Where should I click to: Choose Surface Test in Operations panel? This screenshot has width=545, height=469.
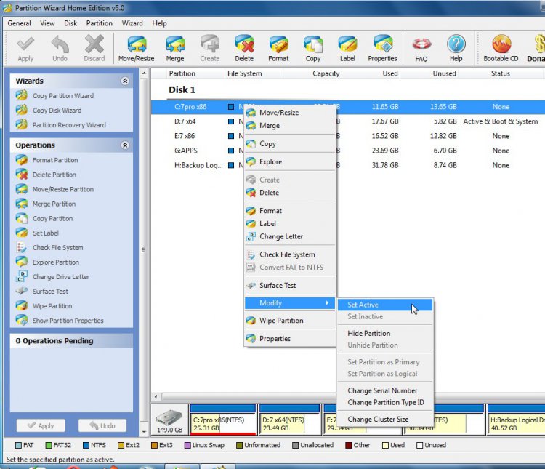pyautogui.click(x=50, y=292)
